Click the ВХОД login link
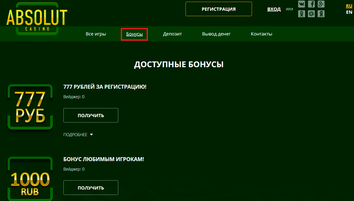 274,9
